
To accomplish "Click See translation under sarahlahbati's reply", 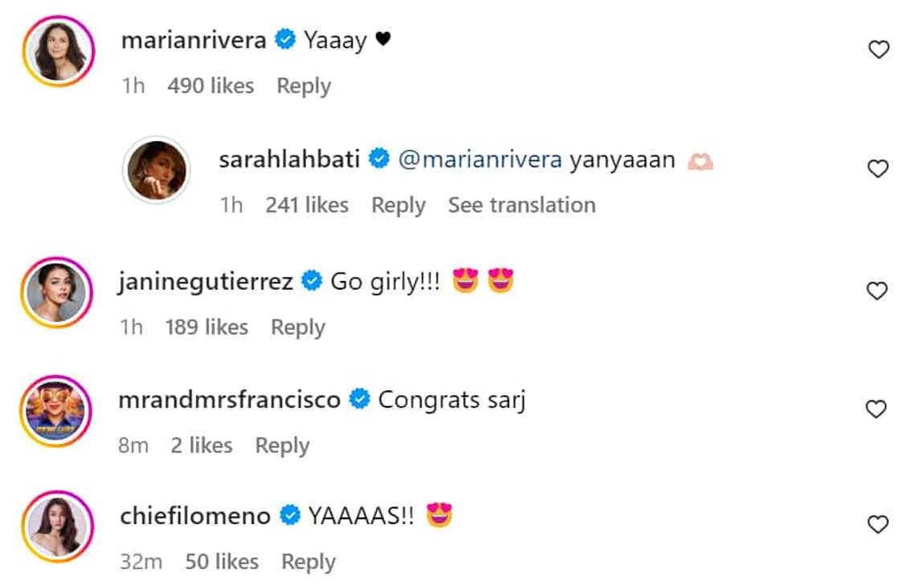I will [522, 206].
